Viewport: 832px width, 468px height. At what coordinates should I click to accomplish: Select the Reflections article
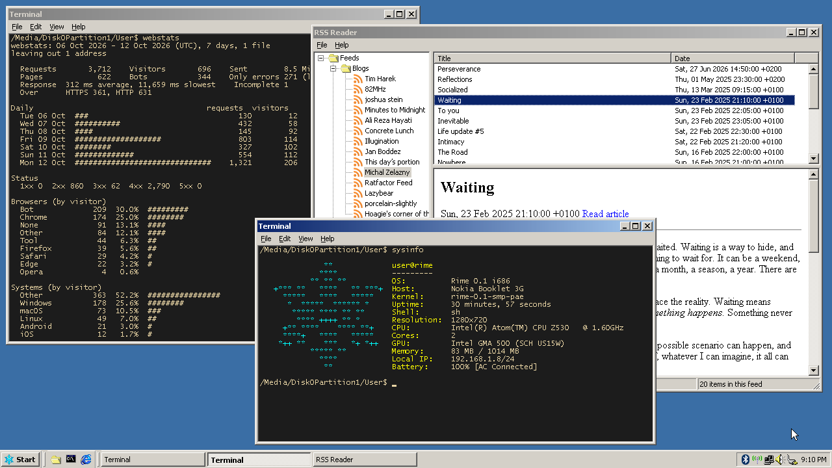614,79
